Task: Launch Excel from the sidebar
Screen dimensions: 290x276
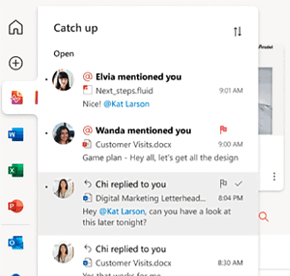Action: 16,170
